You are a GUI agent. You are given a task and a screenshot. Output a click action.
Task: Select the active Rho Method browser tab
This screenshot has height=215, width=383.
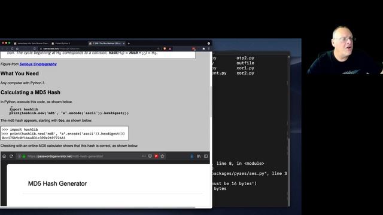pos(107,44)
